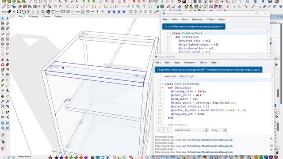Select the arrow Select tool in left toolbar
This screenshot has width=283, height=159.
tap(3, 19)
